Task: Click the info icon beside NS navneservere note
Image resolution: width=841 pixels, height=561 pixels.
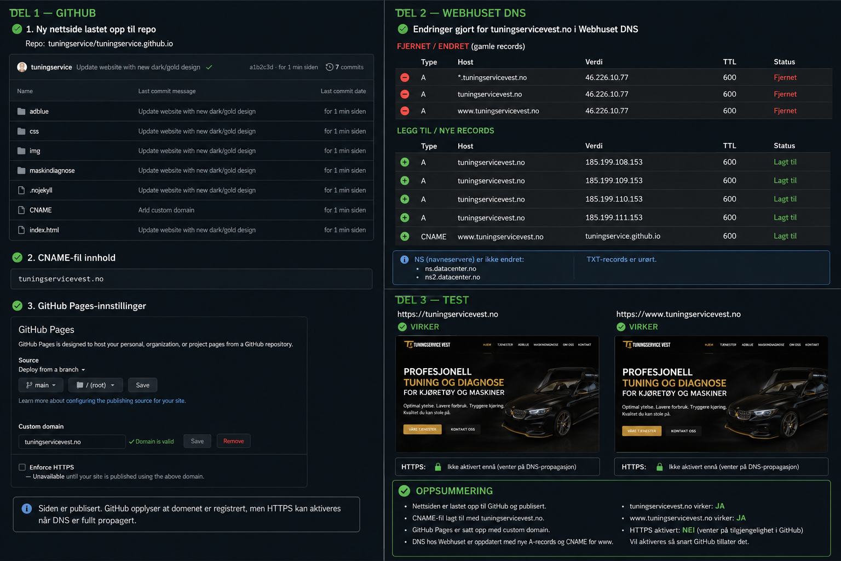Action: tap(404, 260)
